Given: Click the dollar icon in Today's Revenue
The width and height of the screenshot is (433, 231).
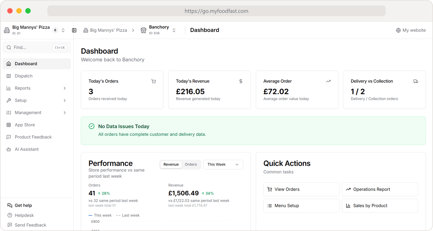Looking at the screenshot, I should [x=241, y=81].
